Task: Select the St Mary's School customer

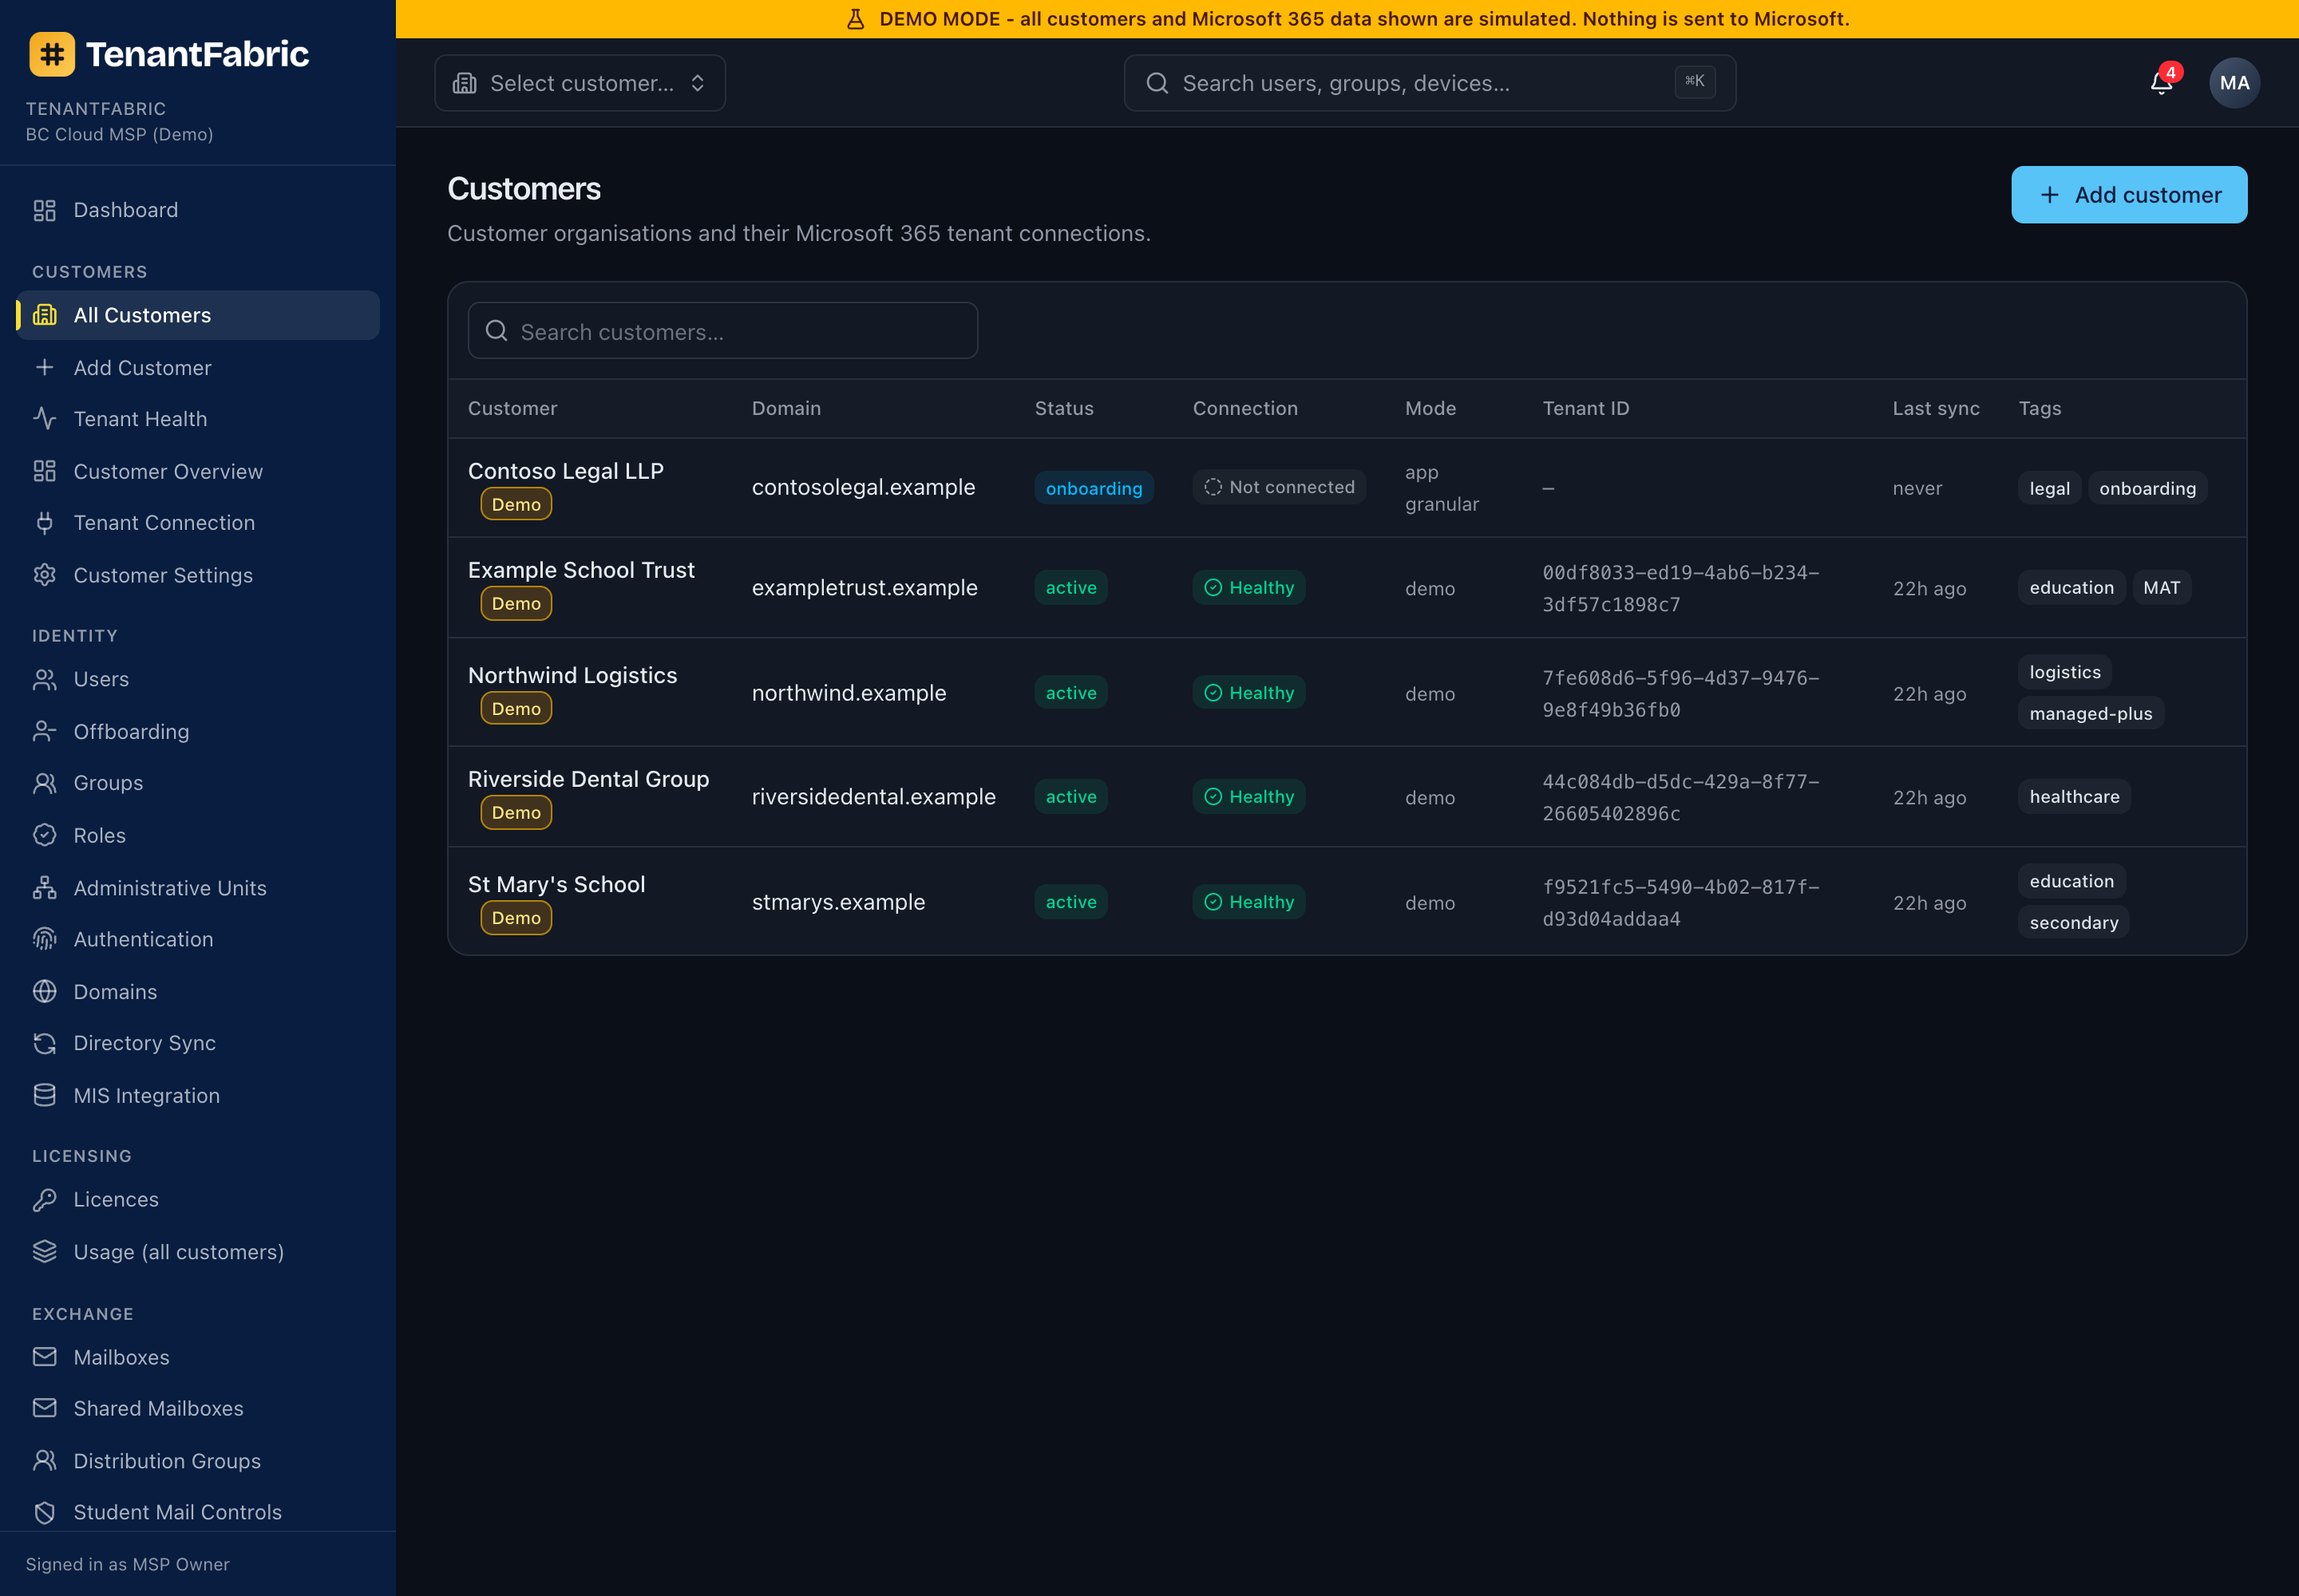Action: [556, 884]
